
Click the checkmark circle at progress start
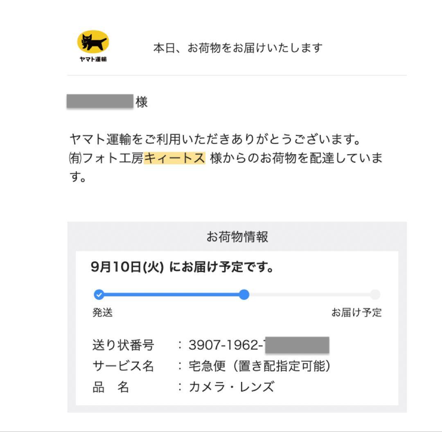[x=99, y=294]
